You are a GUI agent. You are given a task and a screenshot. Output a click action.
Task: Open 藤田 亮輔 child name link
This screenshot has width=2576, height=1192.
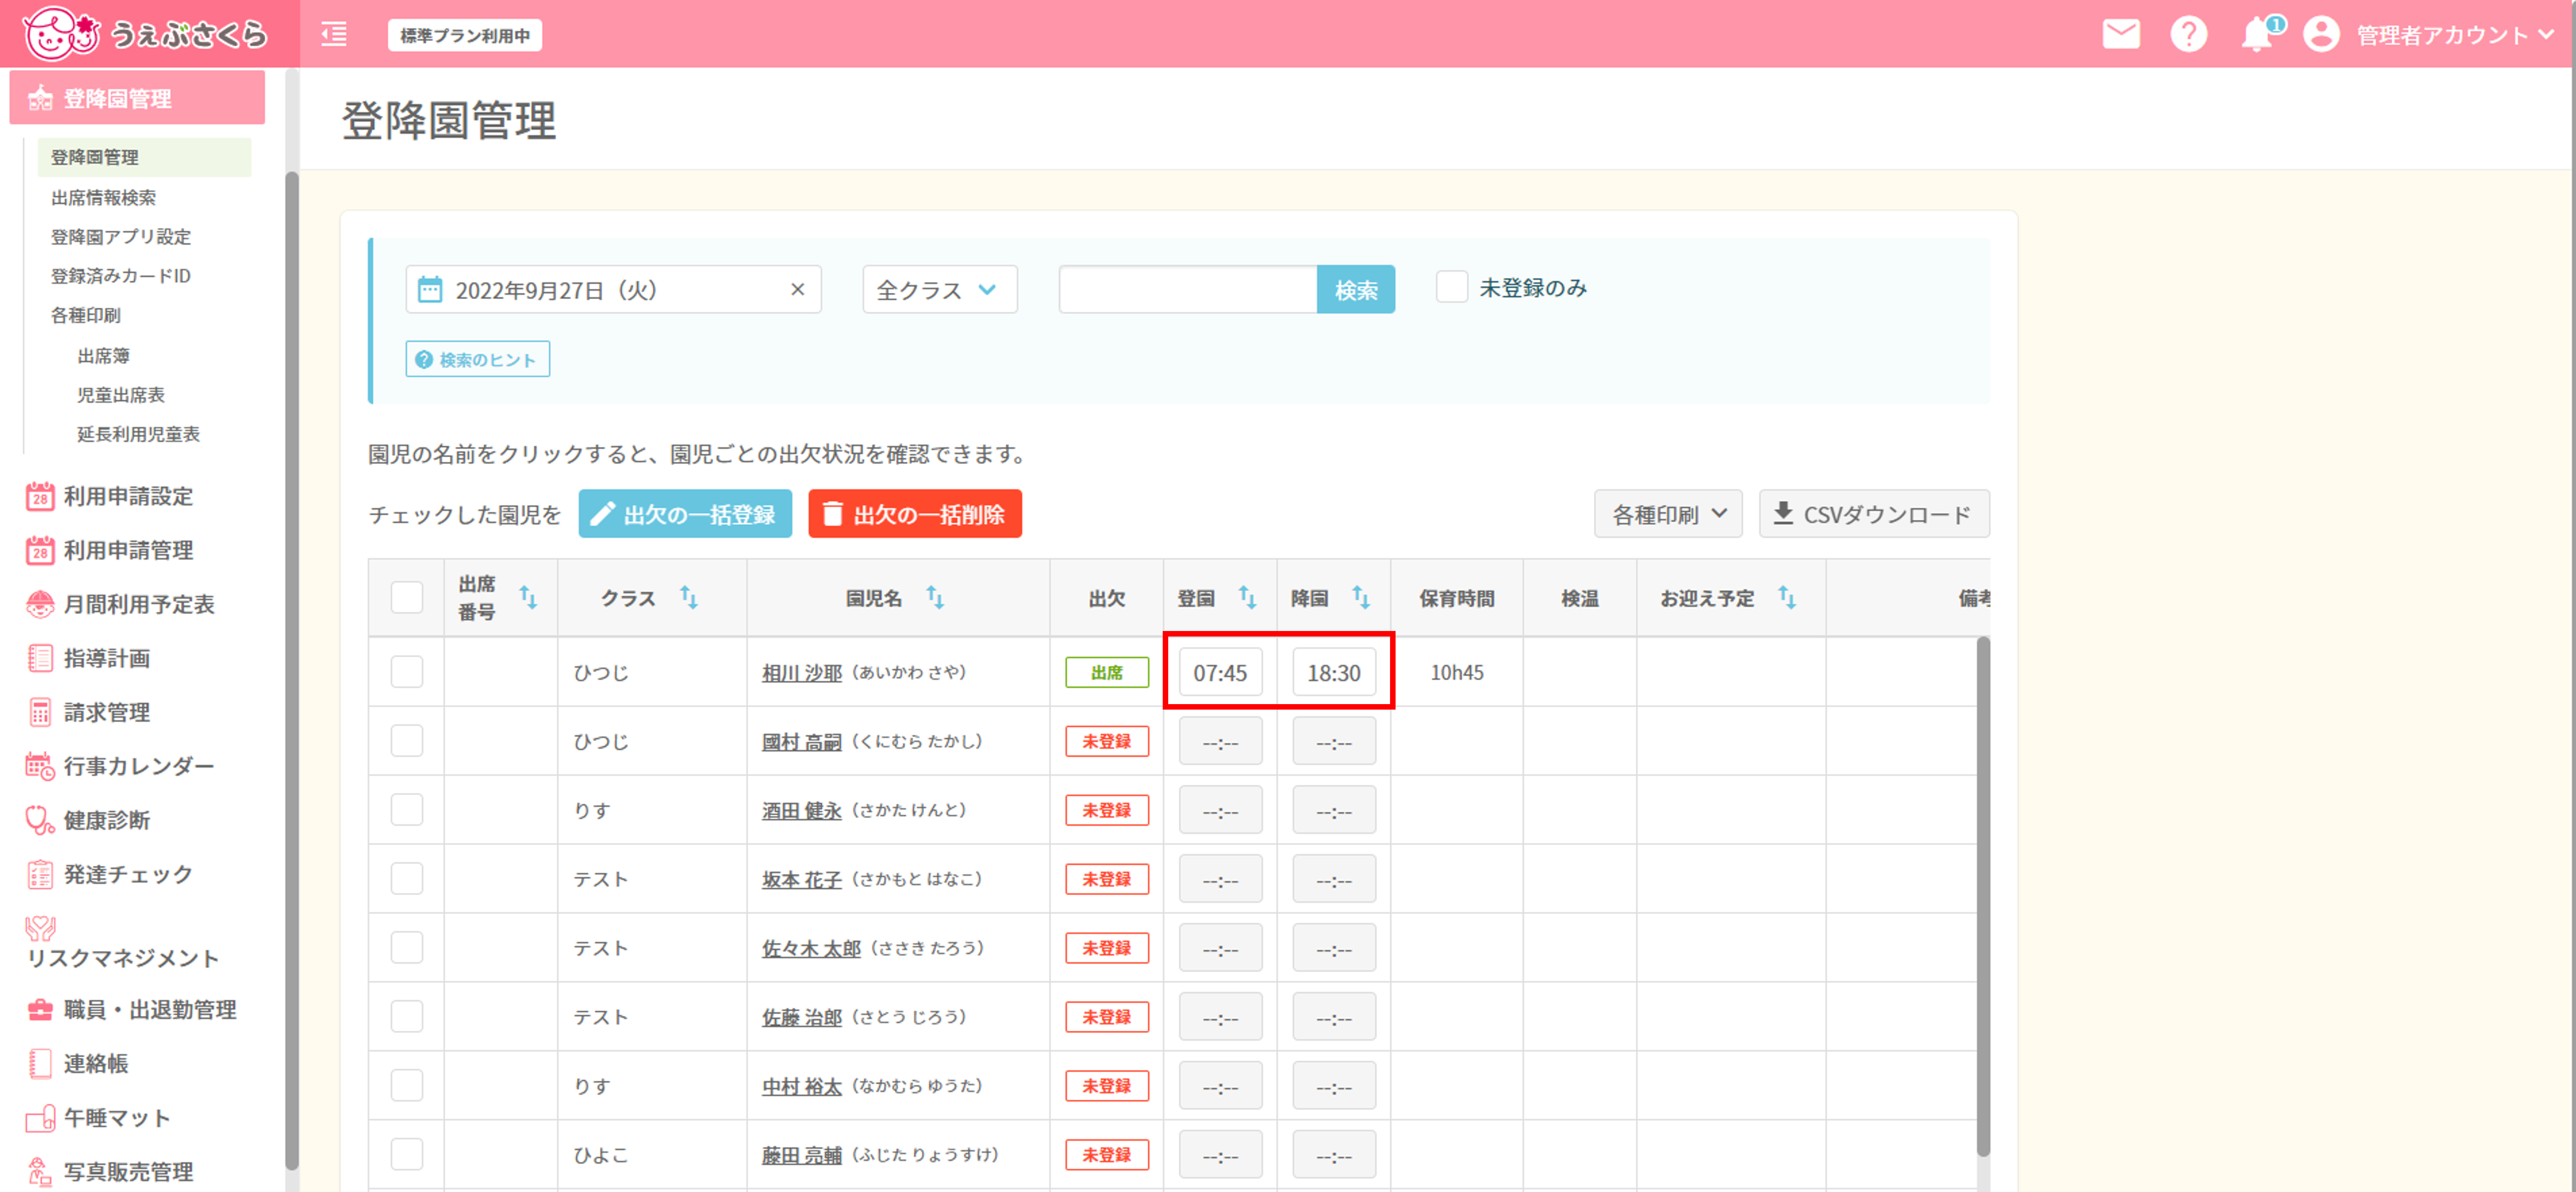[x=802, y=1155]
